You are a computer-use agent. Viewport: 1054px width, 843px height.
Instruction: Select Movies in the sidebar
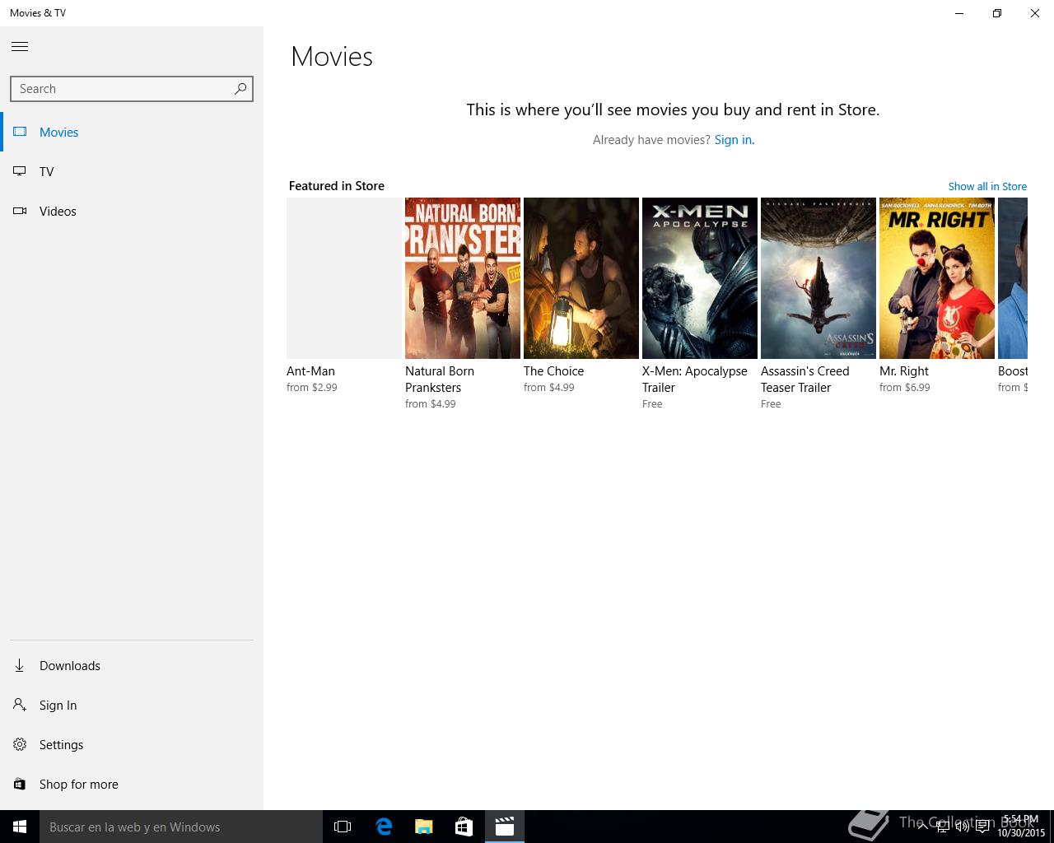132,132
